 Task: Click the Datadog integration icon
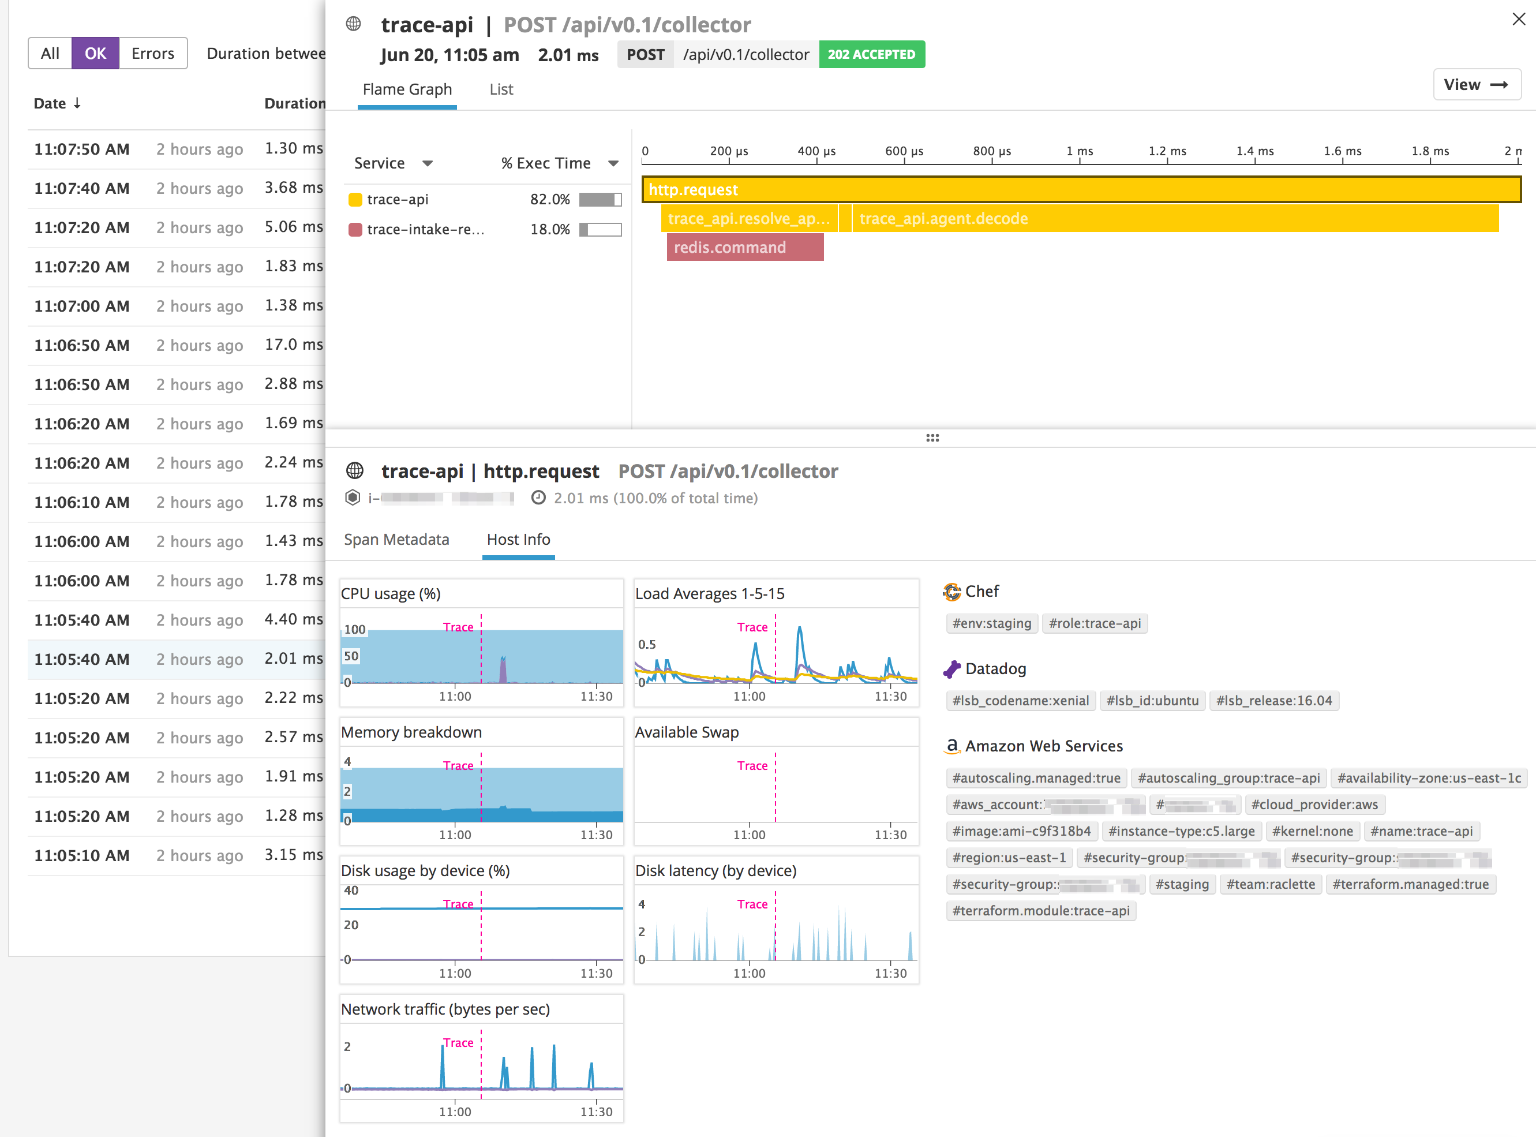(x=953, y=668)
